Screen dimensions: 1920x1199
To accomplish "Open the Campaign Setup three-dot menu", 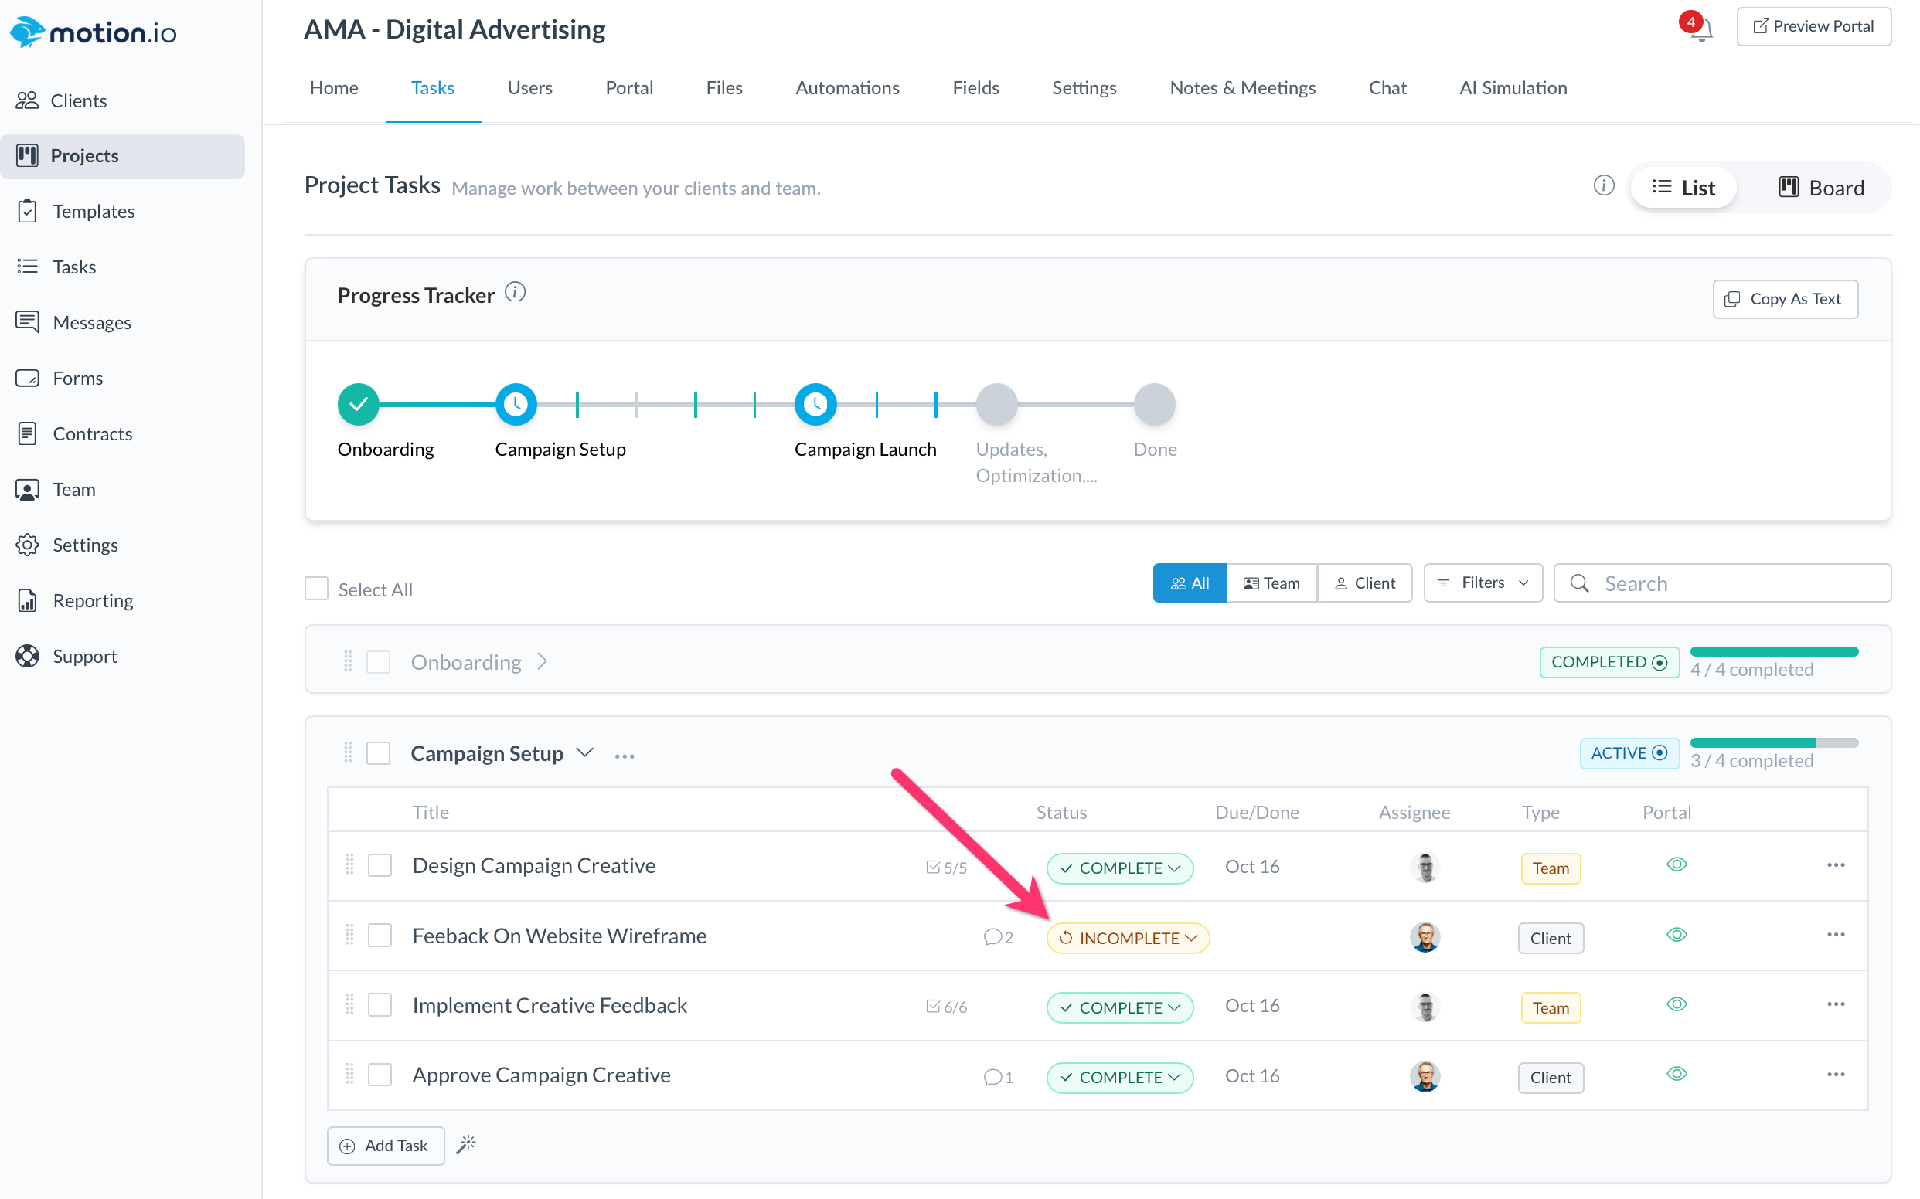I will (625, 756).
